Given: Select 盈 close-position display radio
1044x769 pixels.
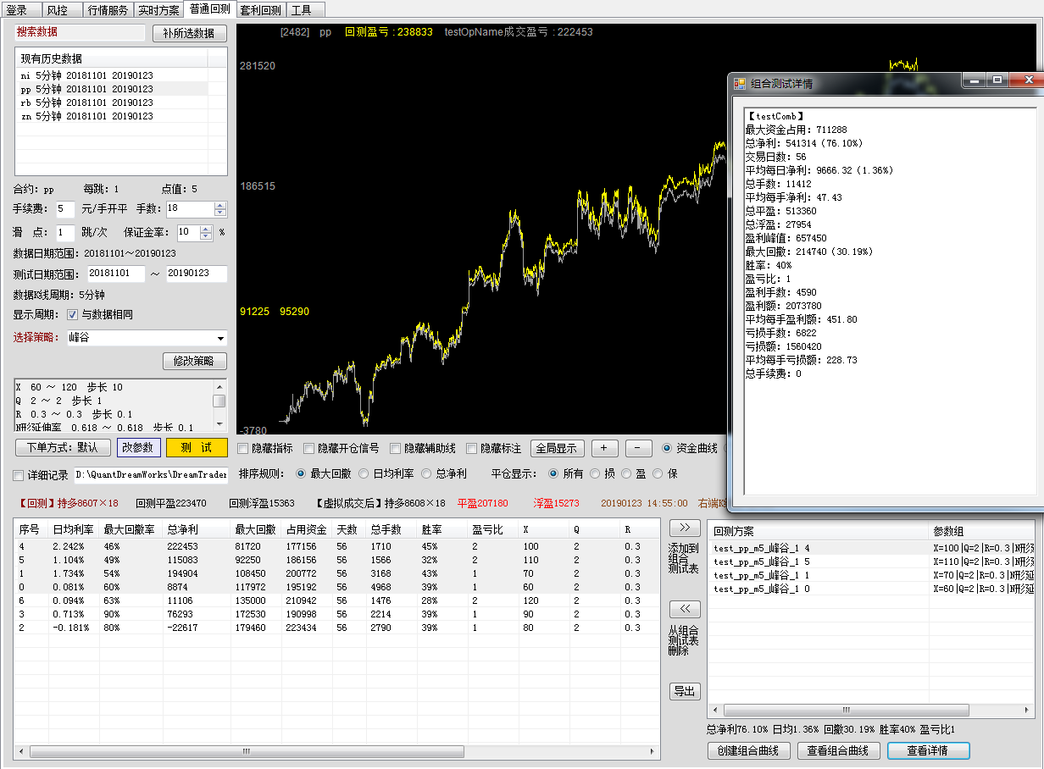Looking at the screenshot, I should click(x=626, y=474).
